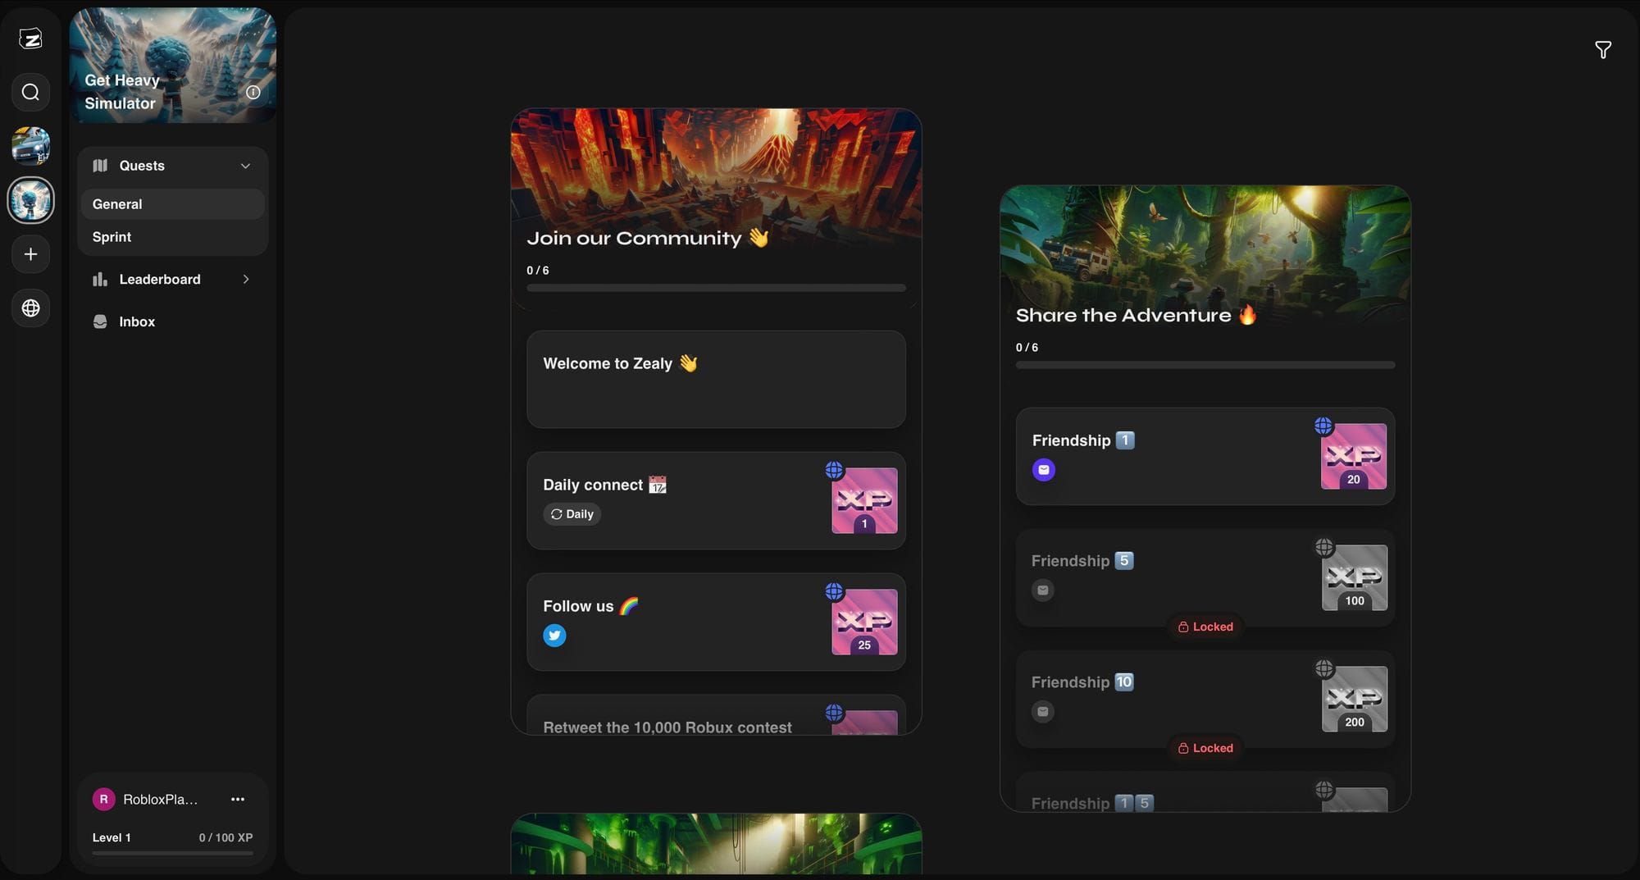Click the Quests map icon
Viewport: 1640px width, 880px height.
(x=100, y=166)
